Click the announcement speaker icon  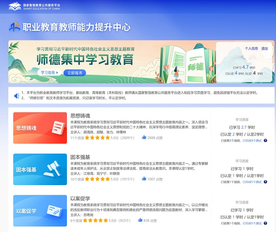(x=16, y=96)
